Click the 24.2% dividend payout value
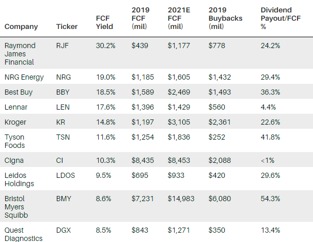 [x=270, y=46]
